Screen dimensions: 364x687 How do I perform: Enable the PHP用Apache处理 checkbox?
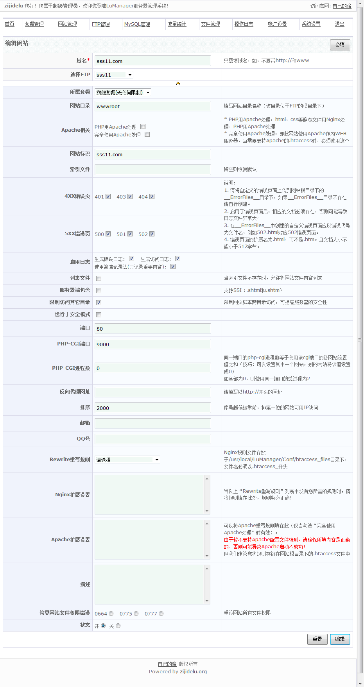(x=143, y=127)
